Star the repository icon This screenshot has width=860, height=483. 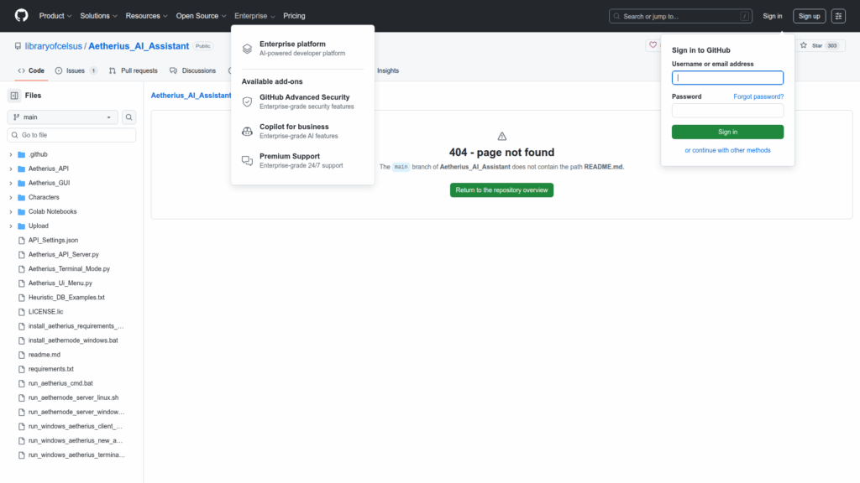[x=804, y=45]
